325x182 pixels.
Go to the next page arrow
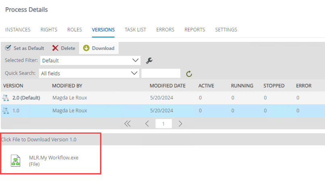180,124
